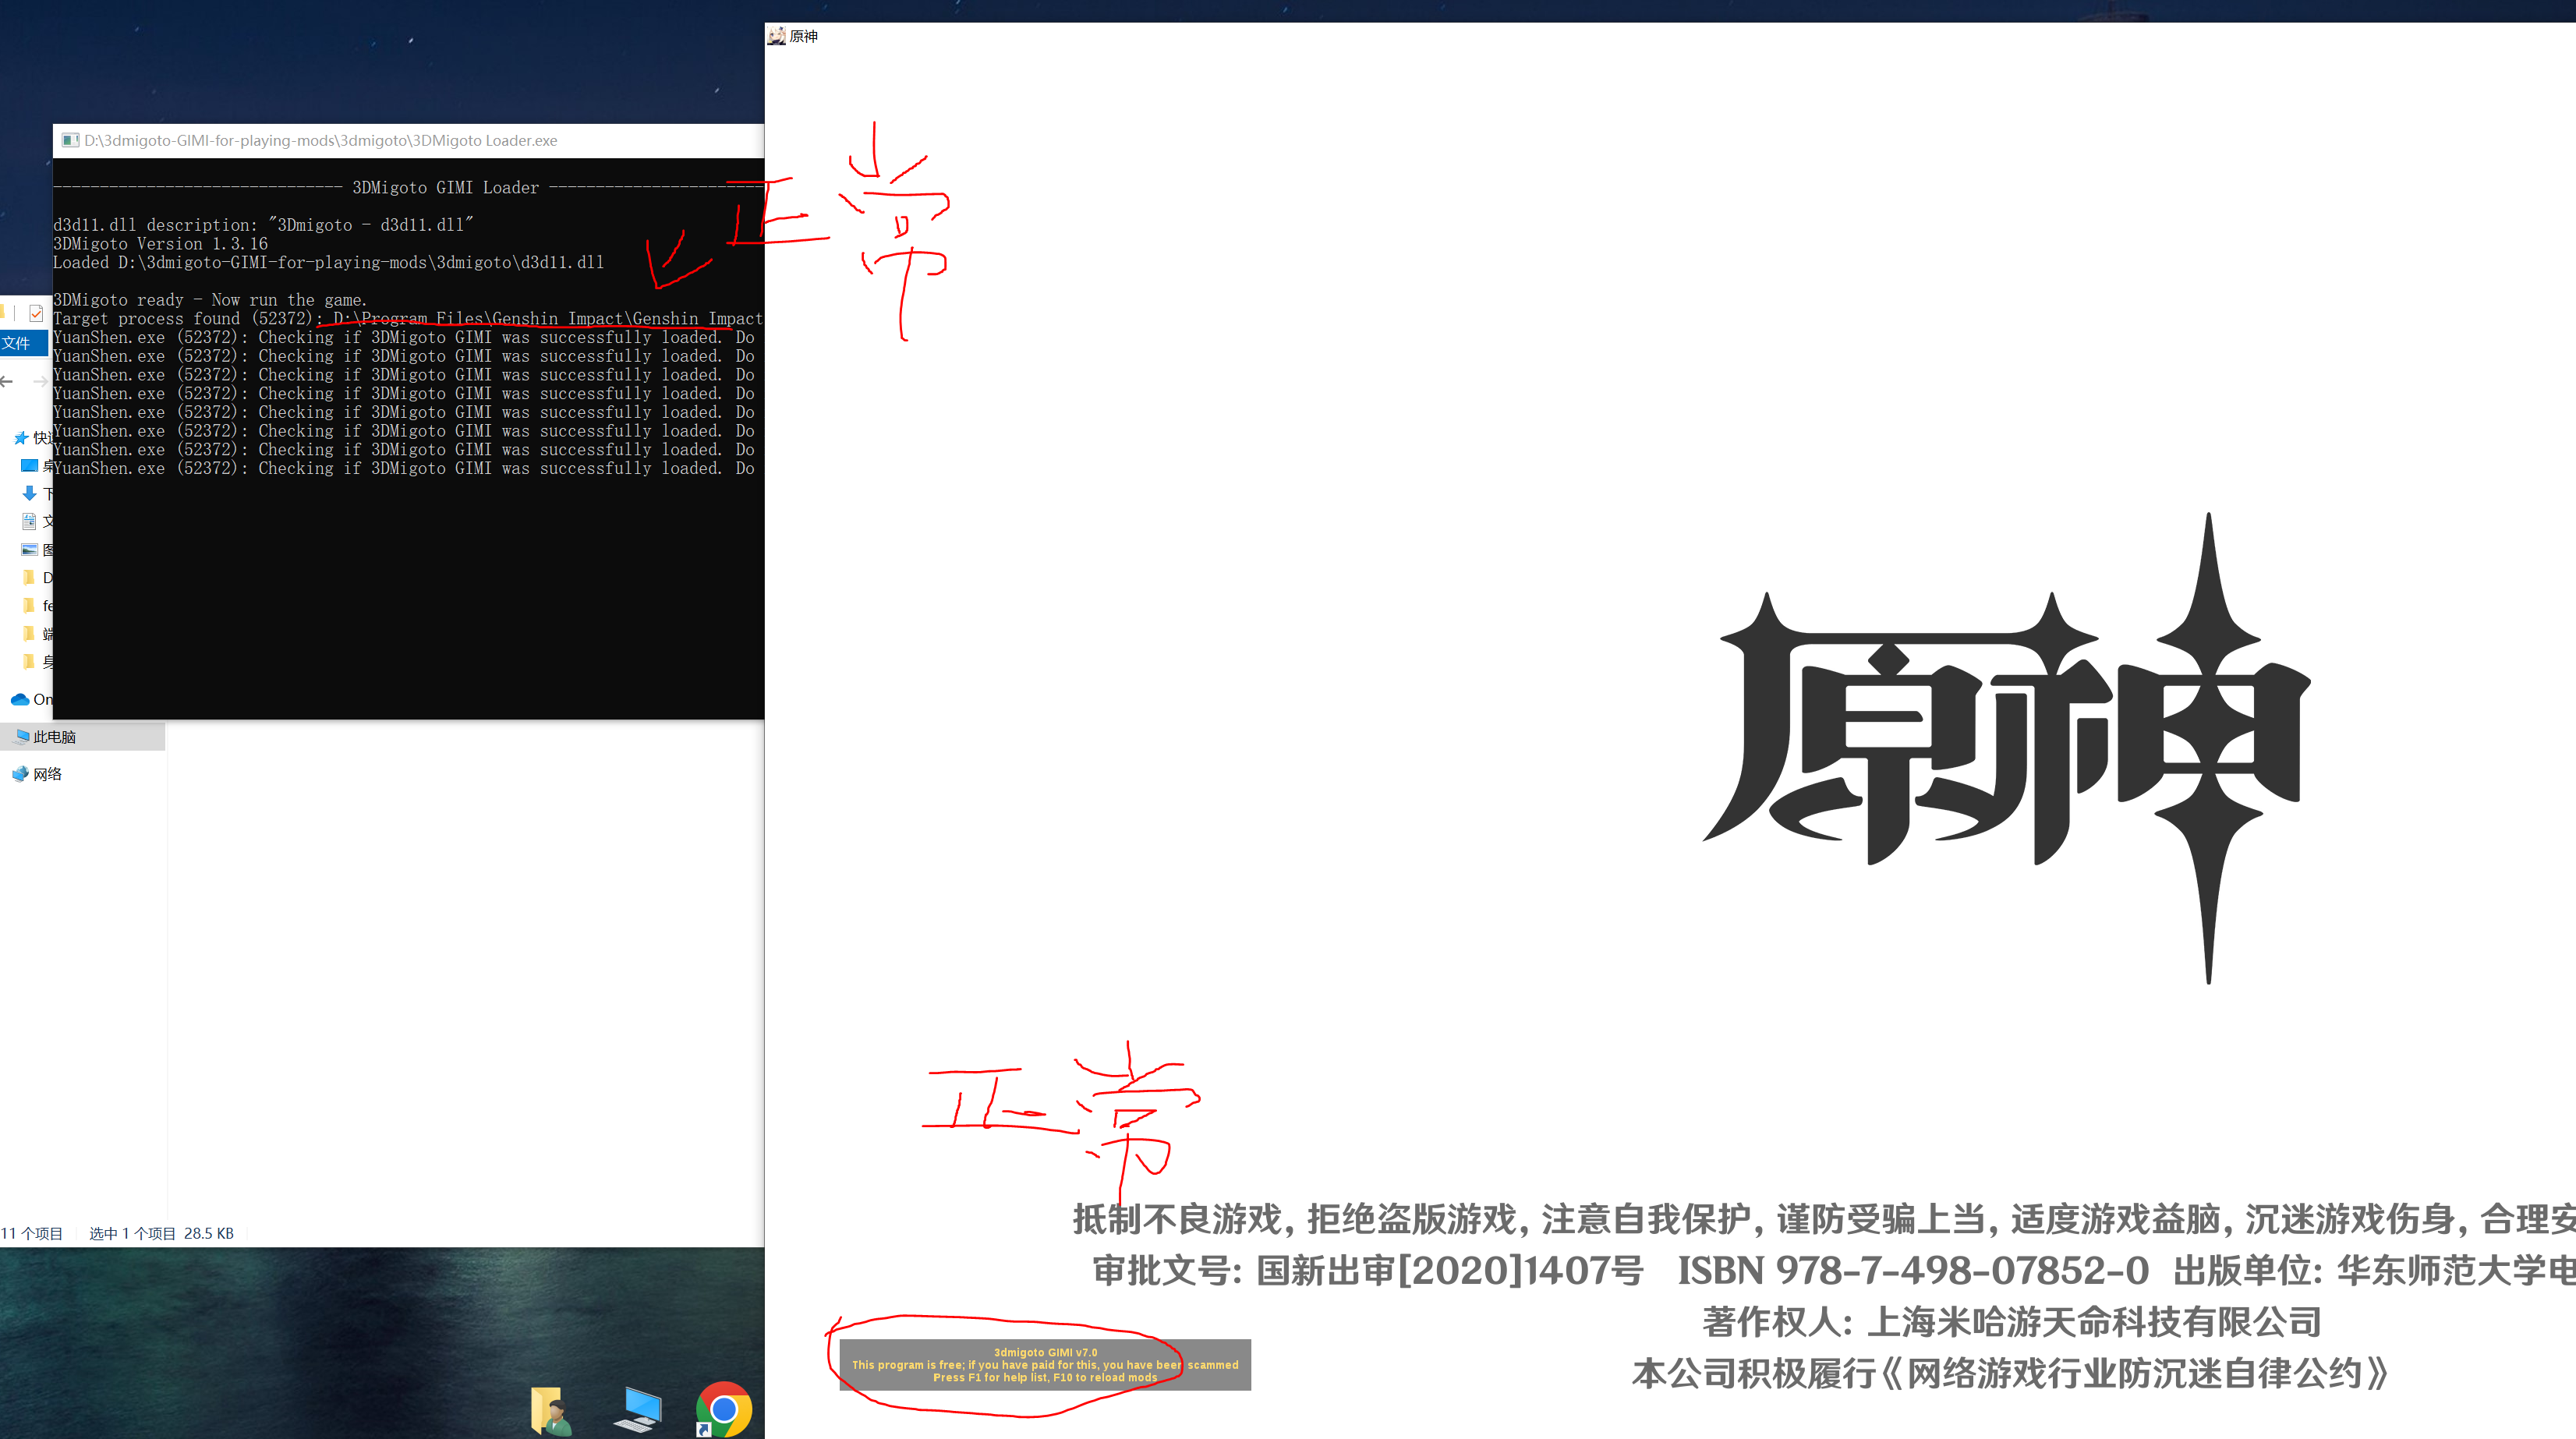Click the Genshin Impact window icon beside 原神

[776, 36]
